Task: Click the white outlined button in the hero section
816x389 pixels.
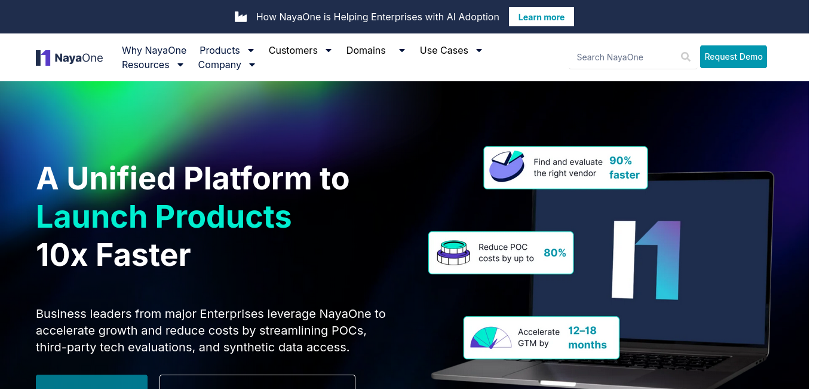Action: click(257, 382)
